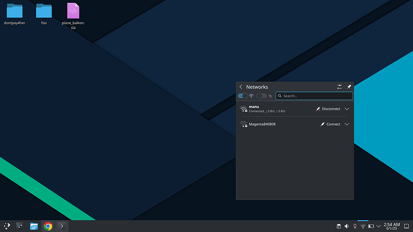Toggle the Wi-Fi enable switch

point(243,96)
